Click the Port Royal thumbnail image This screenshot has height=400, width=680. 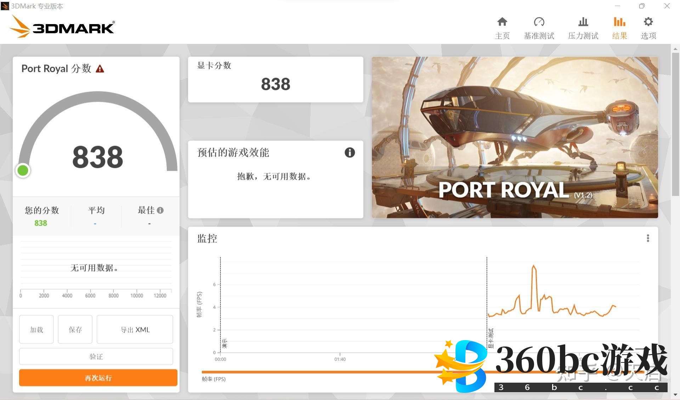click(515, 137)
